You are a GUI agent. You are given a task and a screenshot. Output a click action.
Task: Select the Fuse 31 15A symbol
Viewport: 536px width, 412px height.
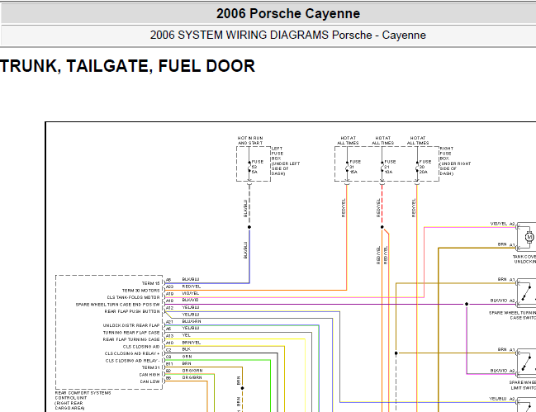pos(348,167)
